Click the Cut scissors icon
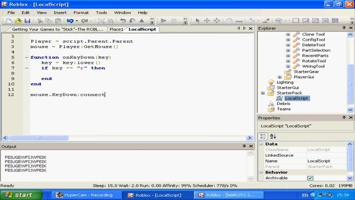Image resolution: width=355 pixels, height=200 pixels. pyautogui.click(x=40, y=21)
